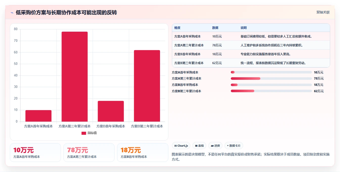Viewport: 340px width, 172px height.
Task: Click the 62万元 progress bar for 方案B第三年累计成本
Action: coord(271,91)
